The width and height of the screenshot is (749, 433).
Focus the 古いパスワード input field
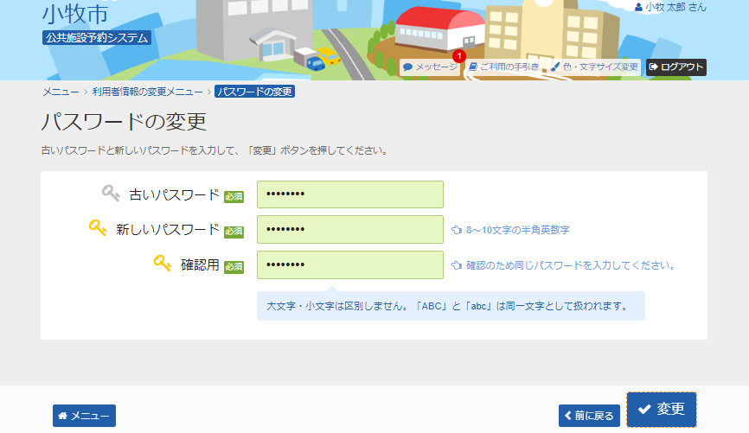[x=349, y=194]
